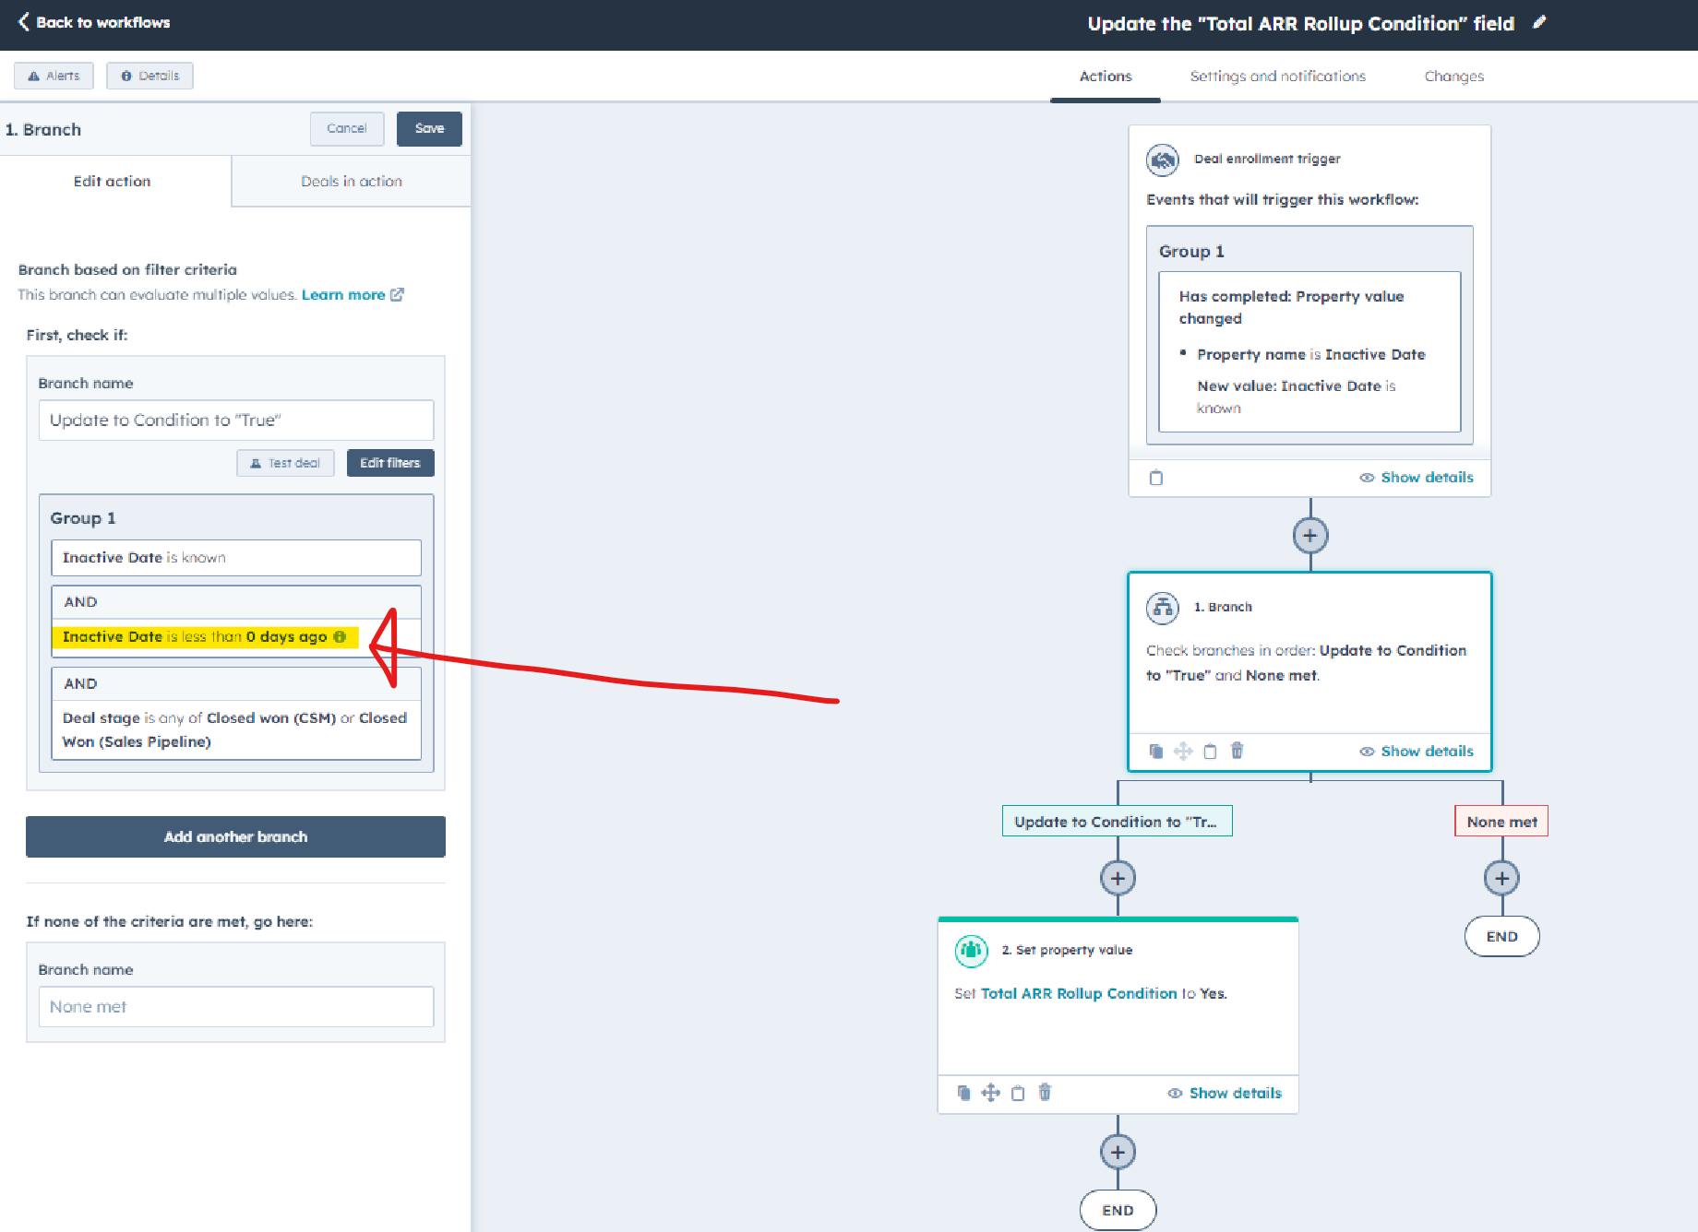The image size is (1698, 1232).
Task: Click the None met branch name input field
Action: coord(235,1006)
